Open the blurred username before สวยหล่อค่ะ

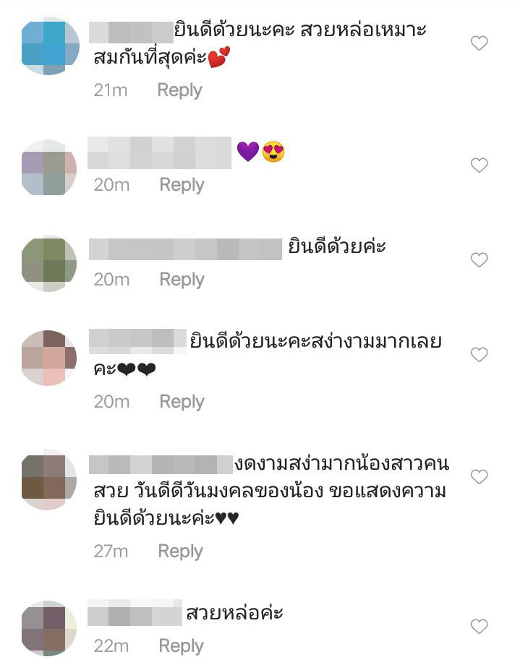(135, 612)
